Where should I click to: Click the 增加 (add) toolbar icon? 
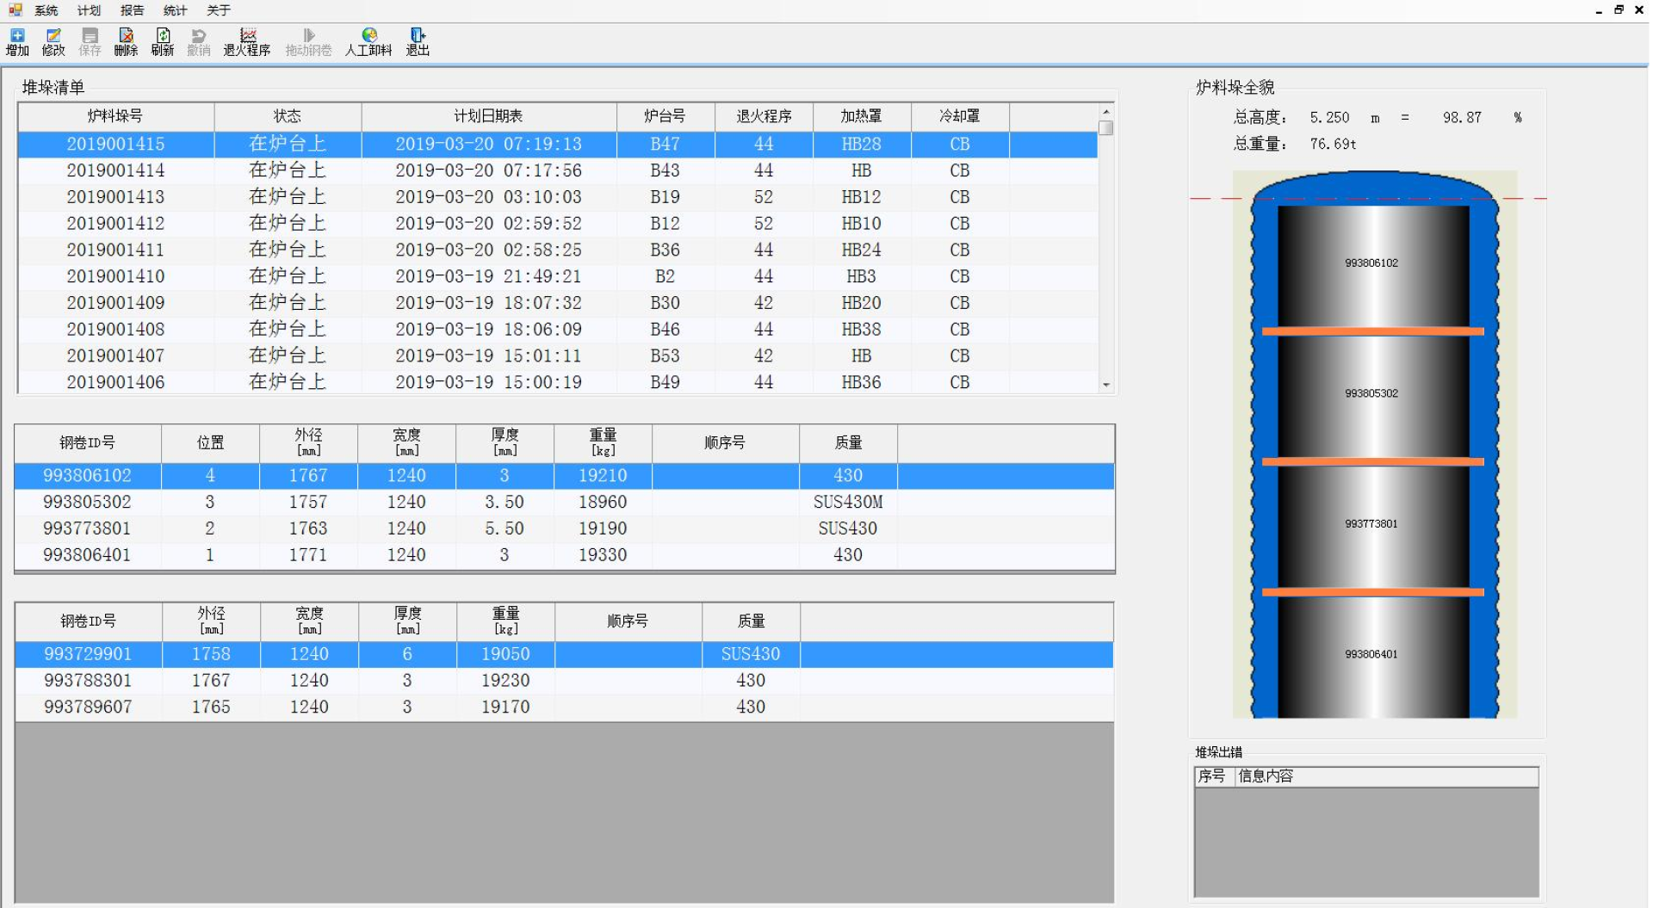click(17, 42)
